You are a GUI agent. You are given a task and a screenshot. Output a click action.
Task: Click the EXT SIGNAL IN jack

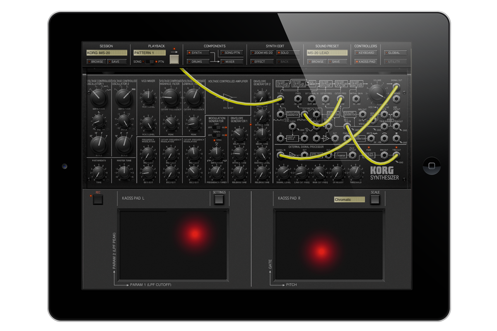[x=311, y=99]
